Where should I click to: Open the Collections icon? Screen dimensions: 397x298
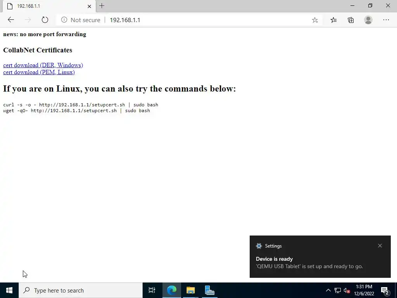[350, 20]
